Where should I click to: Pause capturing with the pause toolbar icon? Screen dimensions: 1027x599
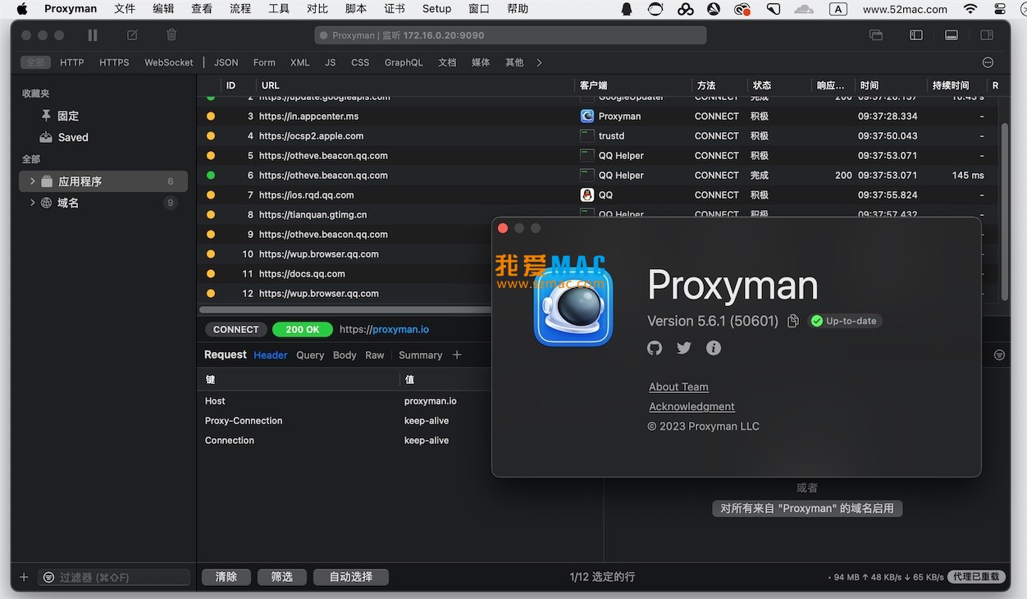pyautogui.click(x=93, y=35)
